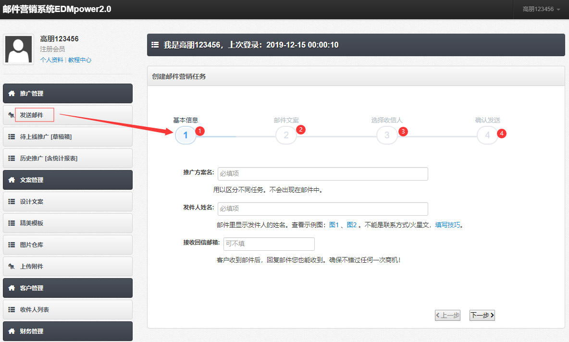Open 历史推广 [含统计报表] menu item

67,158
